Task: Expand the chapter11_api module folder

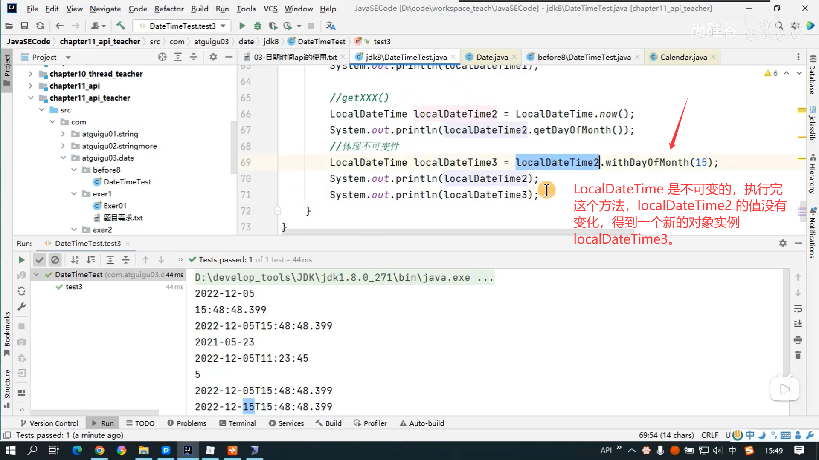Action: click(30, 86)
